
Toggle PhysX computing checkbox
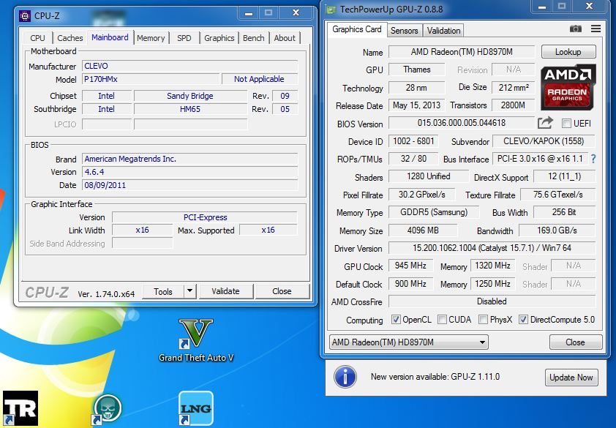(x=483, y=320)
